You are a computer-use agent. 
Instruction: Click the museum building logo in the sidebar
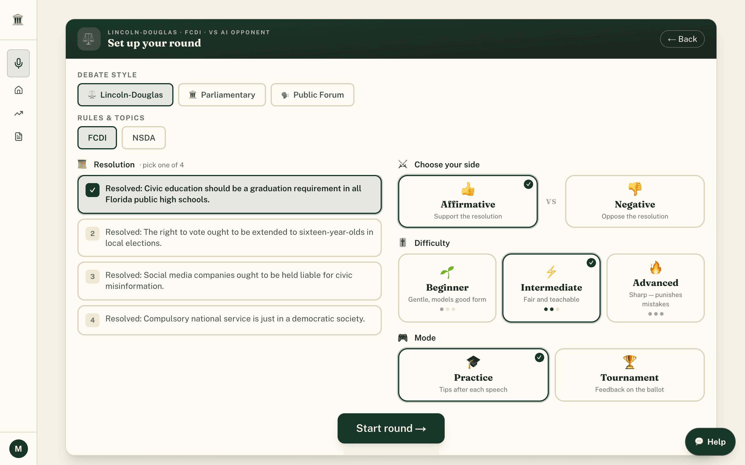[x=18, y=20]
